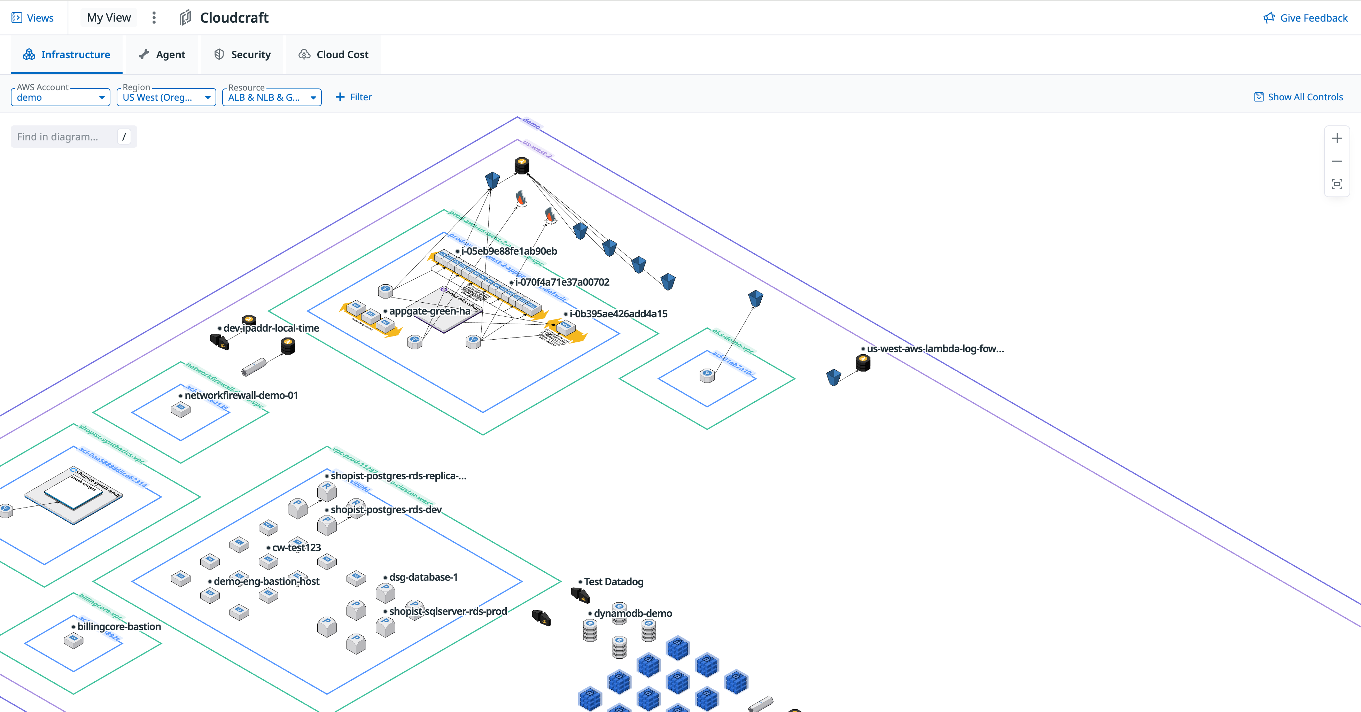The height and width of the screenshot is (712, 1361).
Task: Select the us-west-aws-lambda-log-fow node icon
Action: (x=863, y=363)
